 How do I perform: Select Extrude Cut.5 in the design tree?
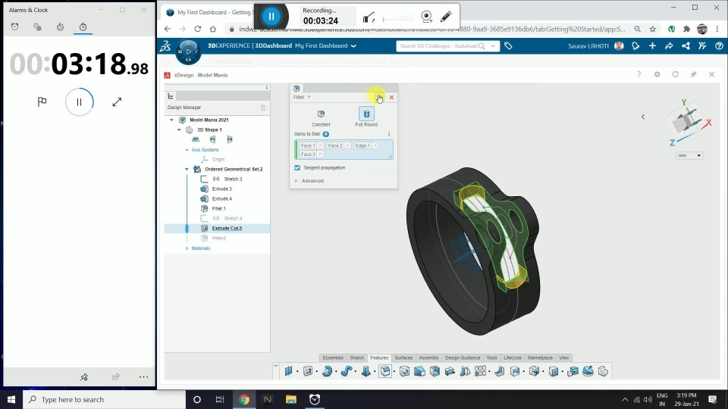[x=227, y=229]
